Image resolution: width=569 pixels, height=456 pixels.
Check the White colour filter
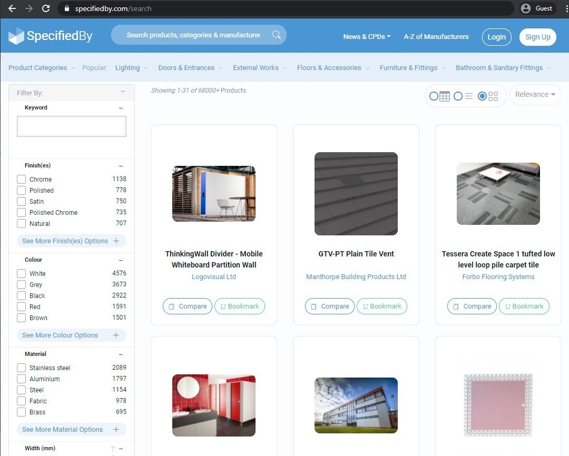21,273
